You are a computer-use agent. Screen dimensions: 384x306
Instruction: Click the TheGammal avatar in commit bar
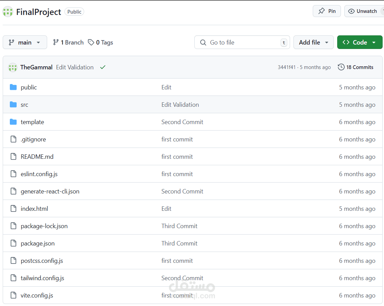tap(13, 67)
